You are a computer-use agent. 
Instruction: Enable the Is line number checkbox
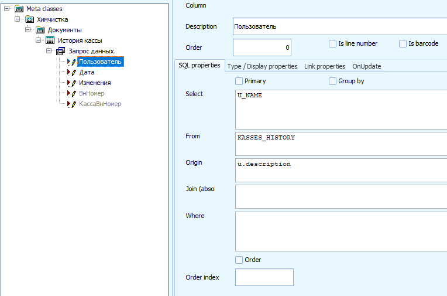[332, 44]
